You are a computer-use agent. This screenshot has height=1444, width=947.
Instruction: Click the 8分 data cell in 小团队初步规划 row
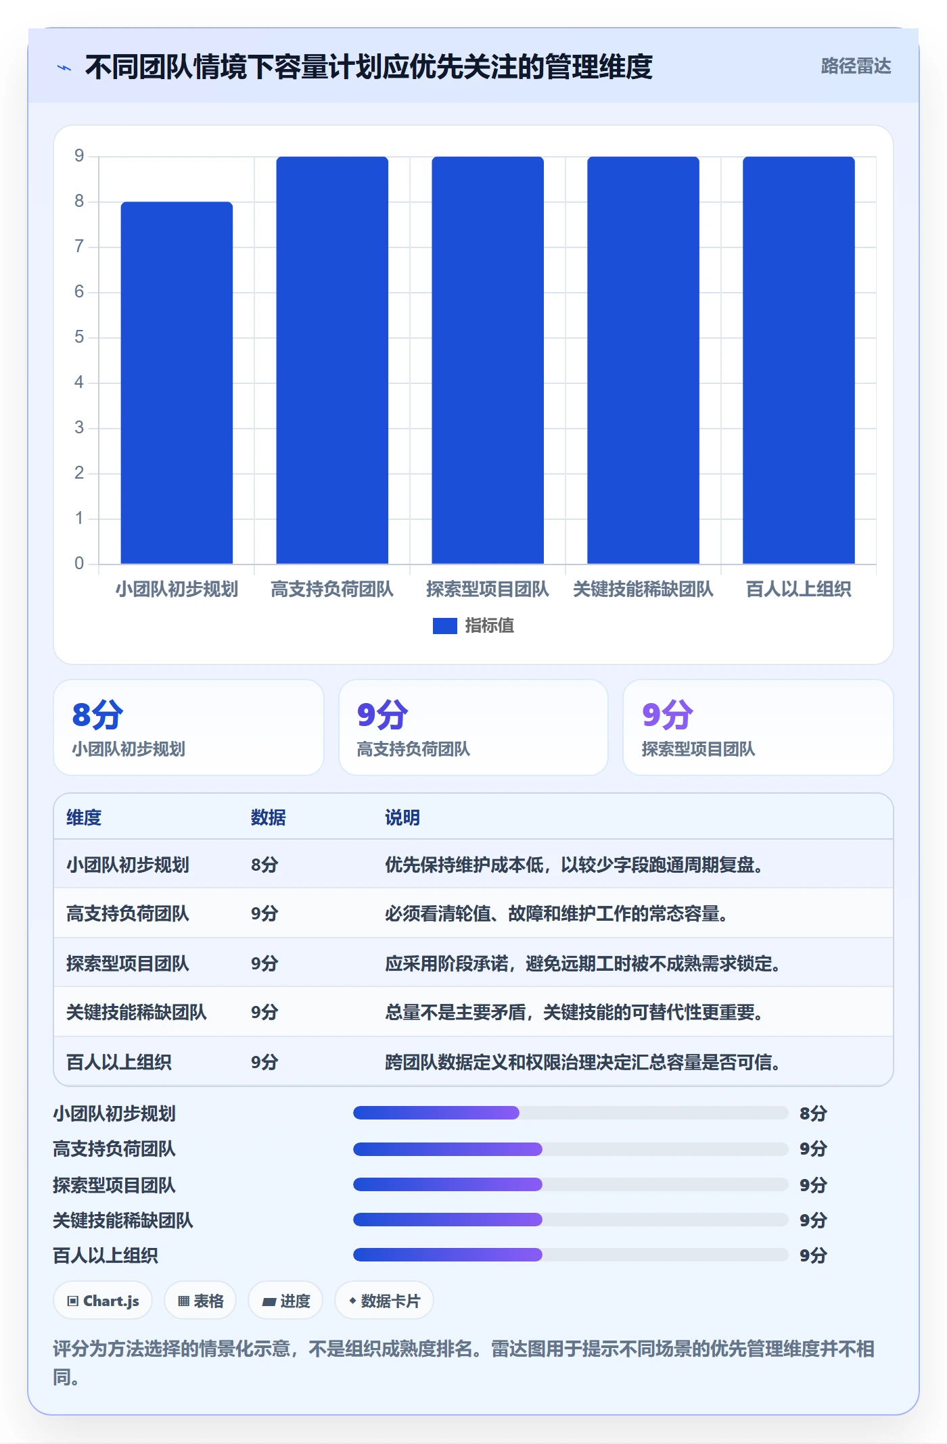pyautogui.click(x=264, y=865)
